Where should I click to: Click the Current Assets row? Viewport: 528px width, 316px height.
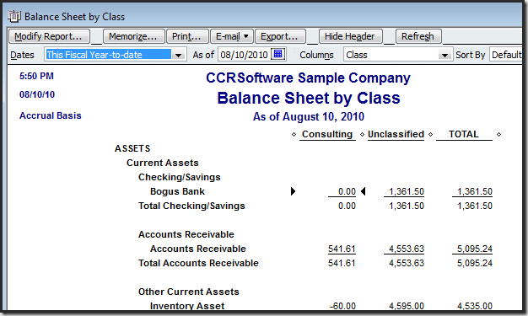pyautogui.click(x=162, y=163)
